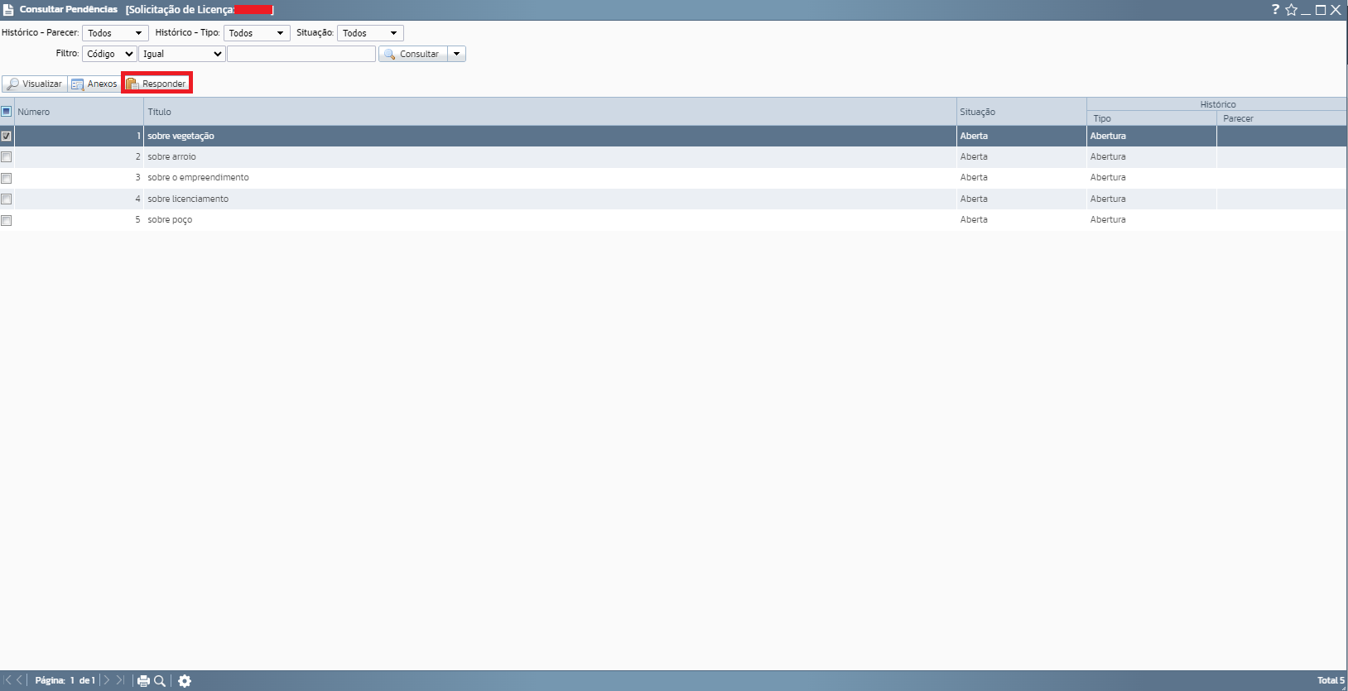The width and height of the screenshot is (1348, 691).
Task: Open the Situação dropdown
Action: tap(370, 33)
